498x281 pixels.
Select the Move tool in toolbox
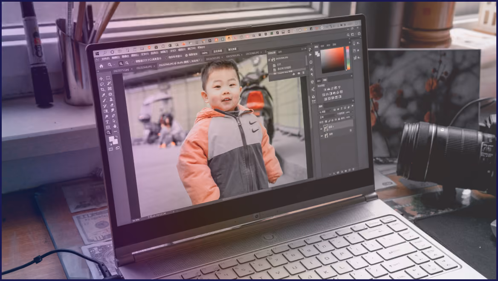point(101,79)
